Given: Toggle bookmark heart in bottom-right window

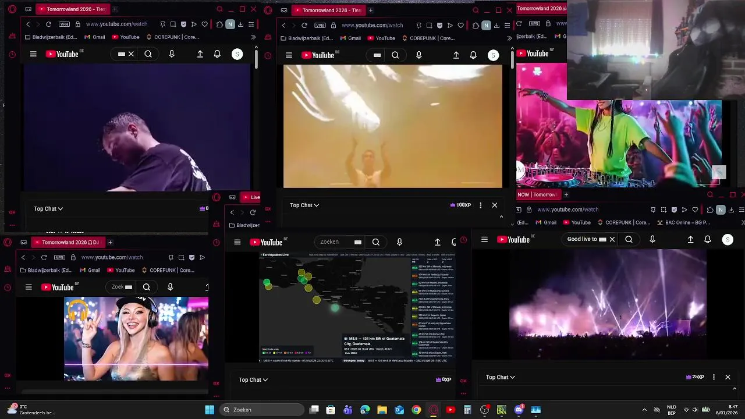Looking at the screenshot, I should coord(695,210).
